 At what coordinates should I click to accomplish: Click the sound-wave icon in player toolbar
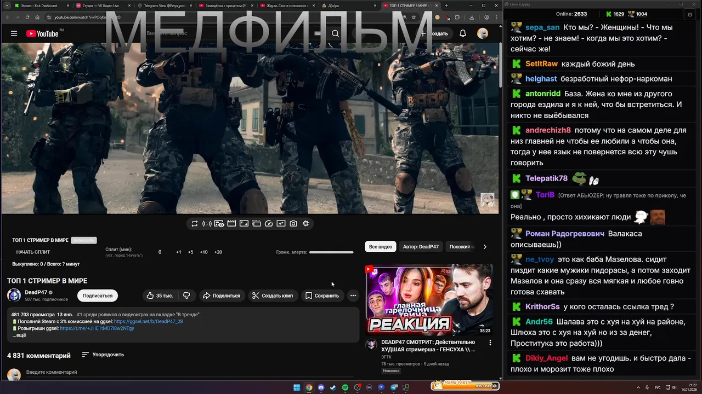pos(207,223)
